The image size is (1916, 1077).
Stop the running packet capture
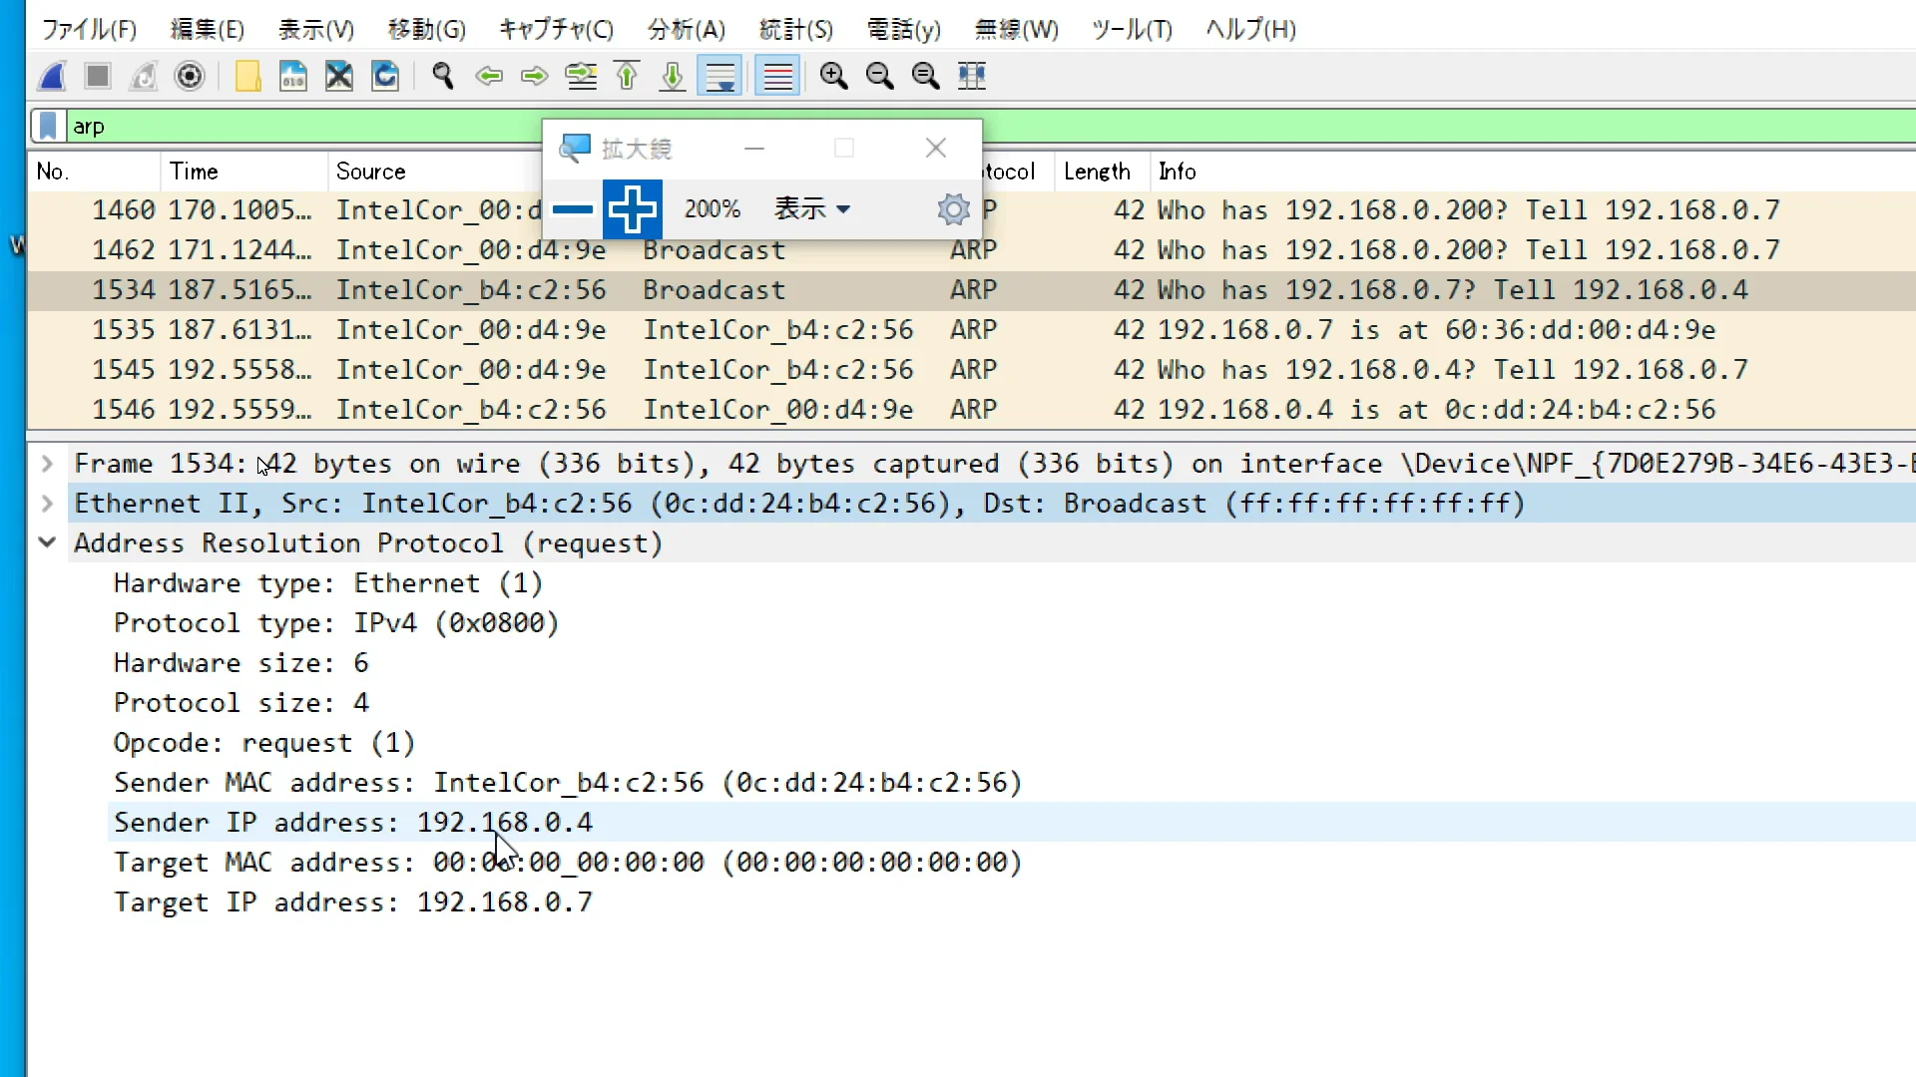tap(98, 76)
